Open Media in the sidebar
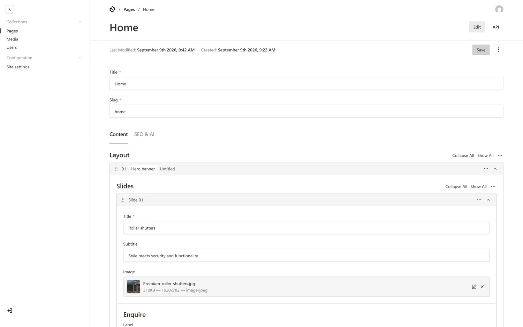This screenshot has width=523, height=327. (x=12, y=39)
